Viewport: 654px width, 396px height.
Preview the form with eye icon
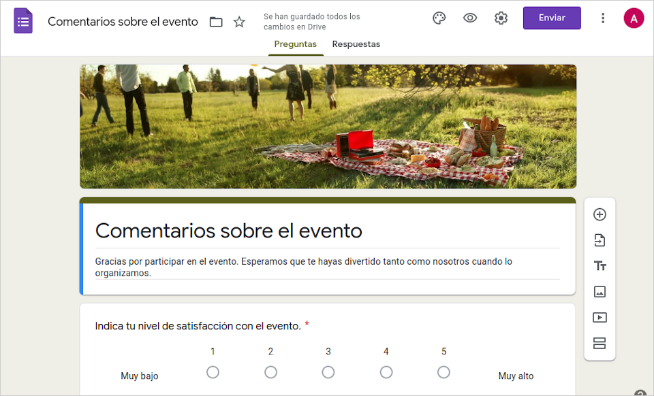[470, 18]
